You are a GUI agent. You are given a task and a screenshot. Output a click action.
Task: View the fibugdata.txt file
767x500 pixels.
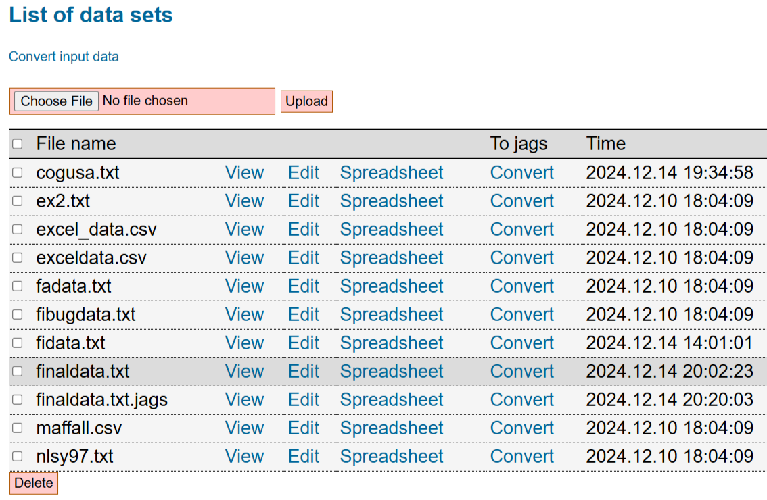coord(244,315)
